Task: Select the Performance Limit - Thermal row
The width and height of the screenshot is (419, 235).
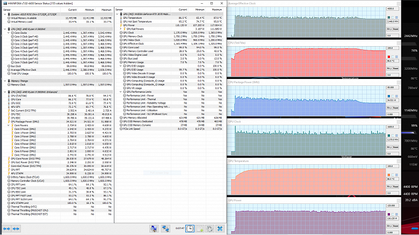Action: (170, 99)
